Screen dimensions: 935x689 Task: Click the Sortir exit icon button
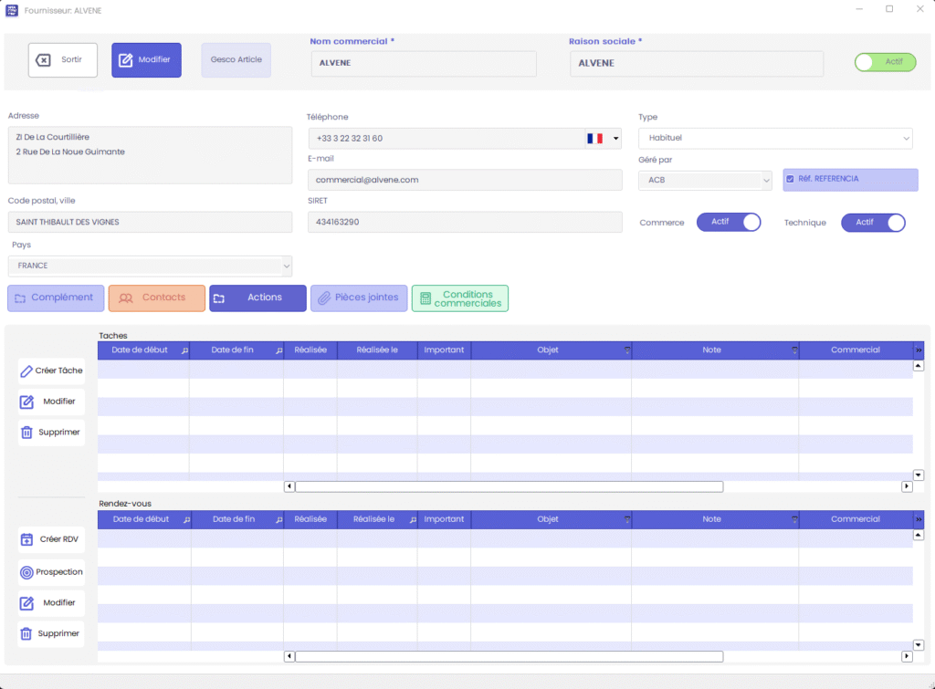pos(43,60)
